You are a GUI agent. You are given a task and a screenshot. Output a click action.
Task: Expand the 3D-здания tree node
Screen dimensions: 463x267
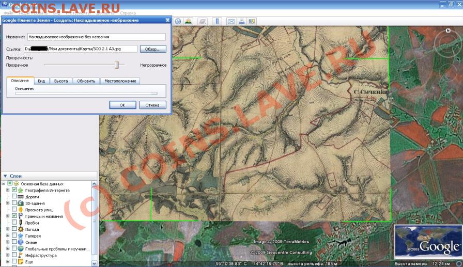click(x=8, y=203)
